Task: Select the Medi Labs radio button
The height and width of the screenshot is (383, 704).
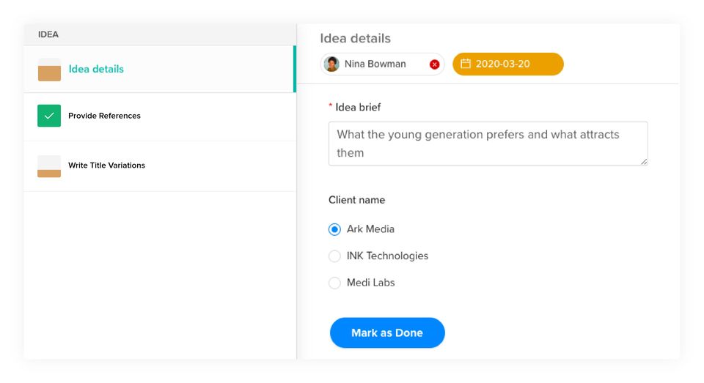Action: (x=334, y=283)
